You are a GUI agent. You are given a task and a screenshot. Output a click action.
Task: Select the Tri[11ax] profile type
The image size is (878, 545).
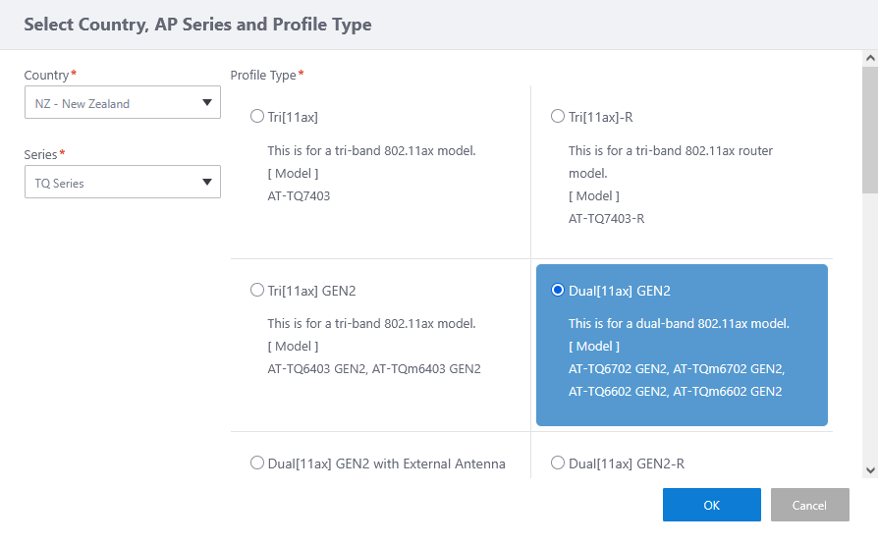(x=257, y=117)
